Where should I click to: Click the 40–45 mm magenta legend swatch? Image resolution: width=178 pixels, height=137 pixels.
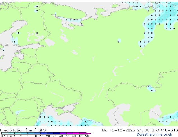tap(76, 133)
